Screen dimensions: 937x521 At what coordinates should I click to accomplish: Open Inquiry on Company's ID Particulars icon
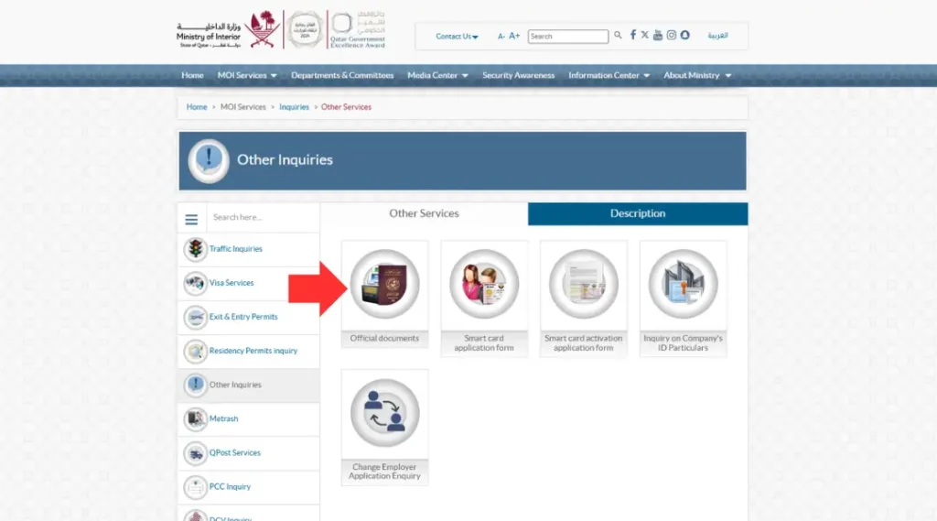point(683,284)
